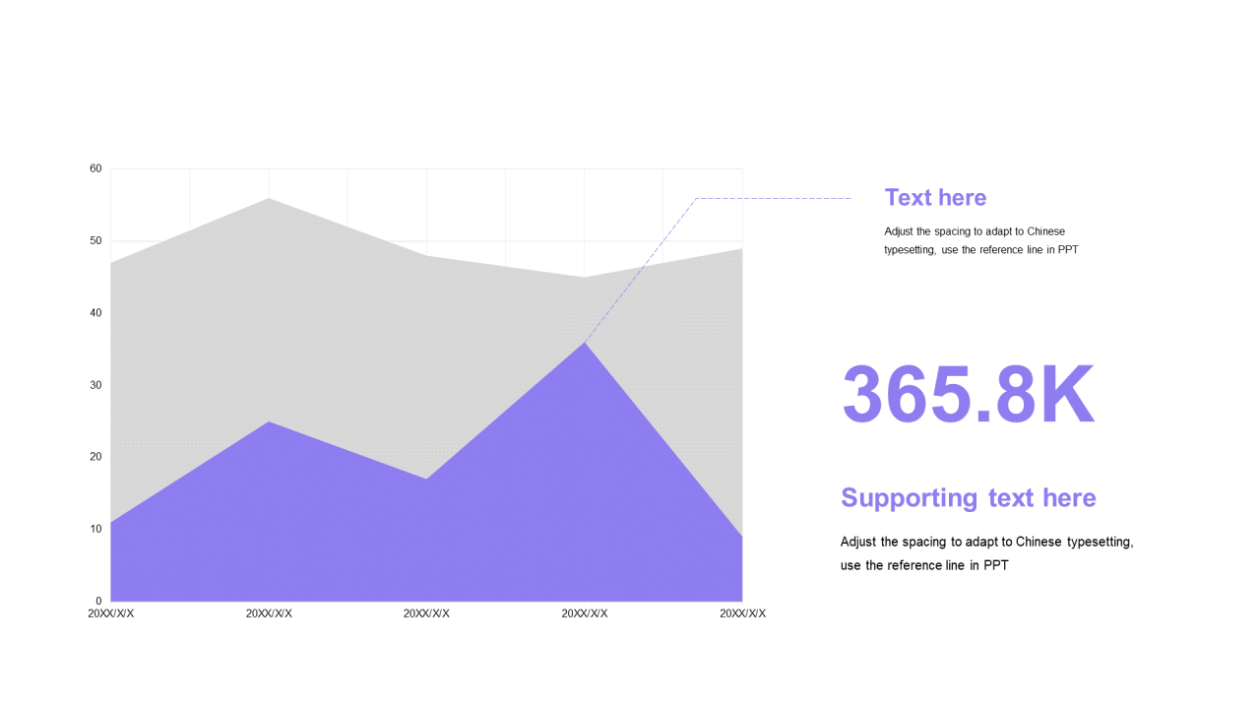The height and width of the screenshot is (709, 1260).
Task: Select the small description under "Text here"
Action: click(980, 241)
